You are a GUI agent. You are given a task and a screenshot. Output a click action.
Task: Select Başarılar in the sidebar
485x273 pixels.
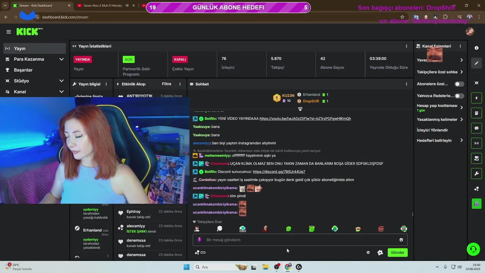34,70
